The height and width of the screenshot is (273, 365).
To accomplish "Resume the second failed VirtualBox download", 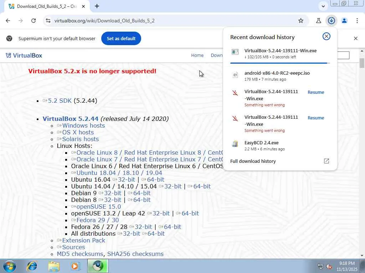I will click(x=316, y=118).
